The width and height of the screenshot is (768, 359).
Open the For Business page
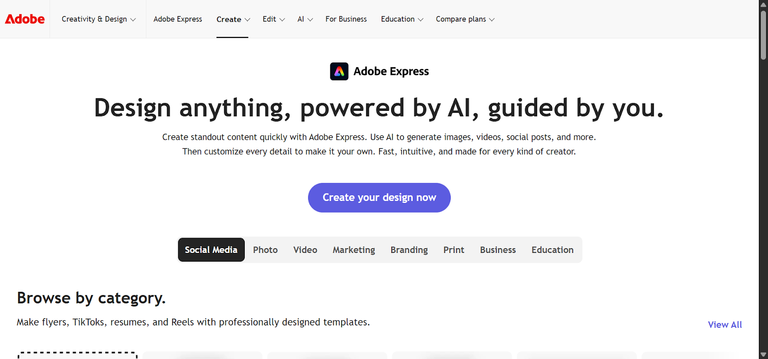pyautogui.click(x=346, y=19)
